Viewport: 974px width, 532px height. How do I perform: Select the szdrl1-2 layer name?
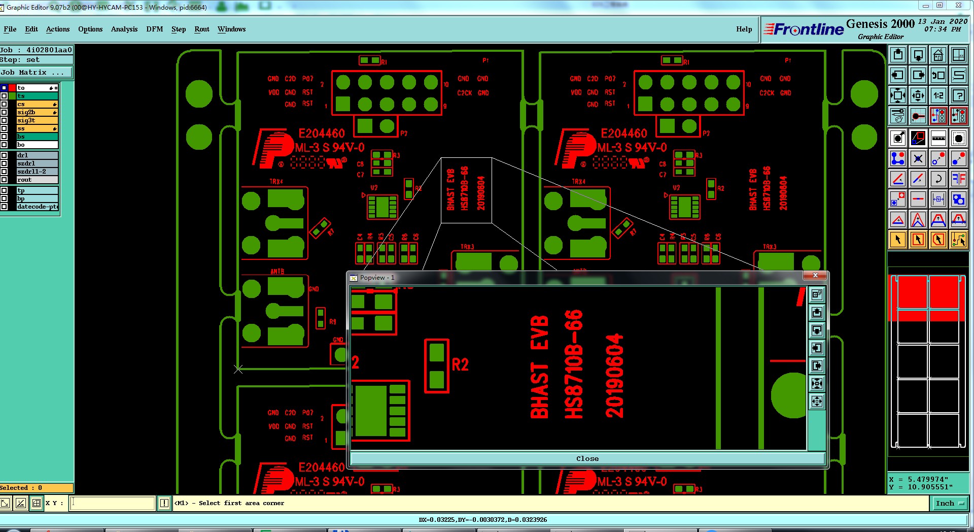pyautogui.click(x=38, y=172)
